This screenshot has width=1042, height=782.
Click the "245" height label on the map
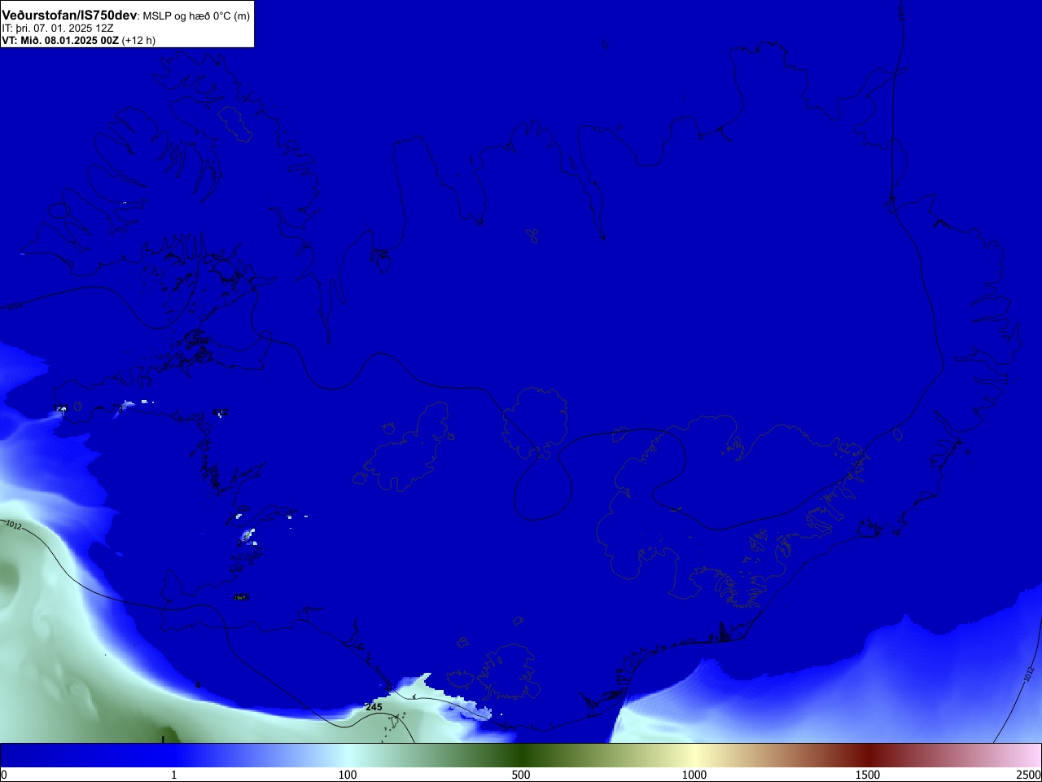point(374,707)
